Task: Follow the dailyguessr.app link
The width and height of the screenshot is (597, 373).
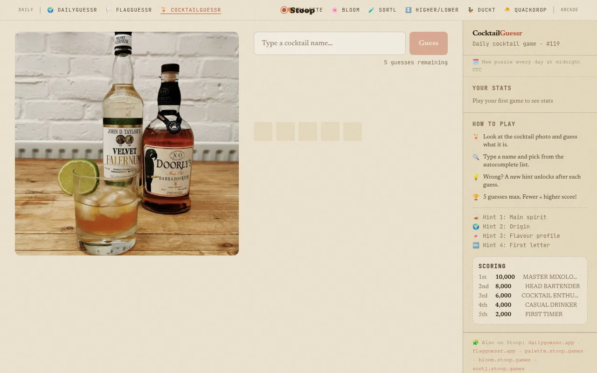Action: tap(551, 342)
